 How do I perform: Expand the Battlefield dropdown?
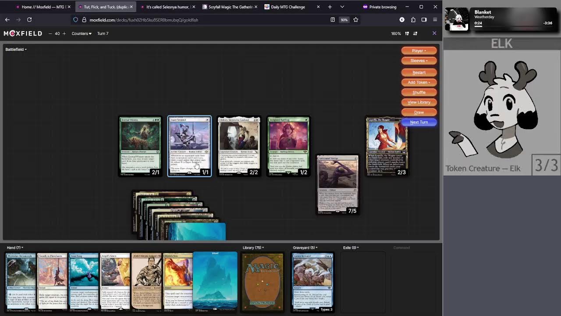pyautogui.click(x=16, y=49)
